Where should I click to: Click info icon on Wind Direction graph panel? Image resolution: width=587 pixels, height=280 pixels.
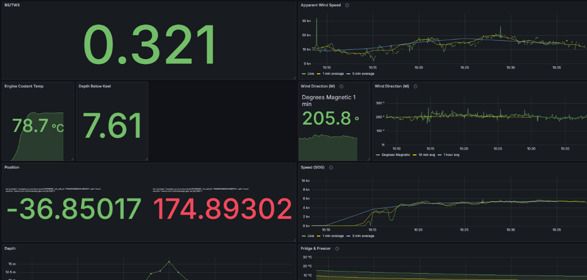pyautogui.click(x=415, y=86)
